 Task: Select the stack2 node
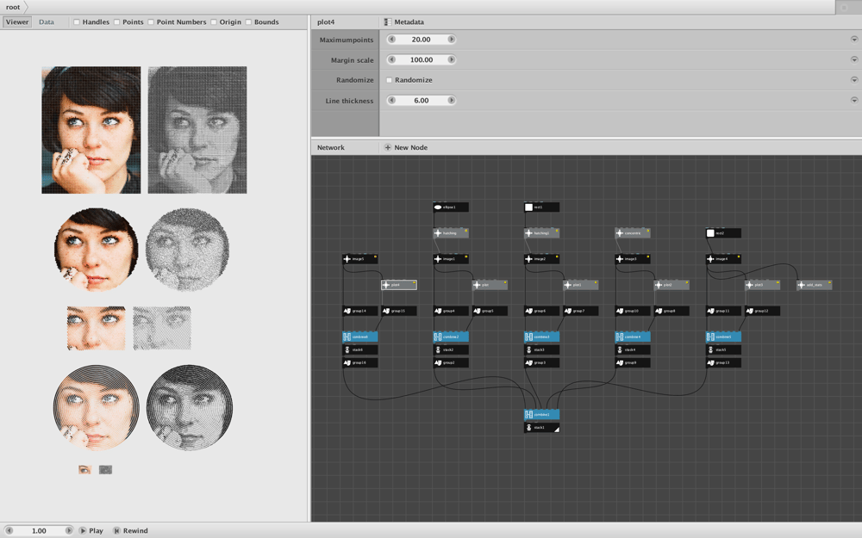tap(451, 349)
